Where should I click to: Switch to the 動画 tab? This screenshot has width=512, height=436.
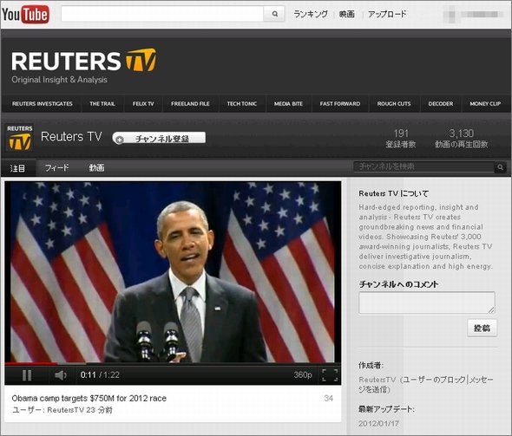click(96, 168)
